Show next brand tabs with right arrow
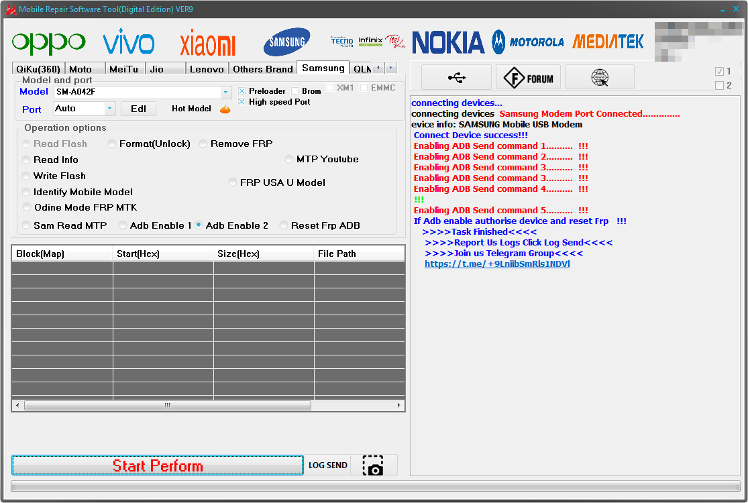748x503 pixels. (x=390, y=68)
